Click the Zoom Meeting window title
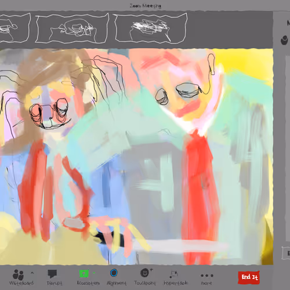This screenshot has width=290, height=290. pyautogui.click(x=145, y=6)
